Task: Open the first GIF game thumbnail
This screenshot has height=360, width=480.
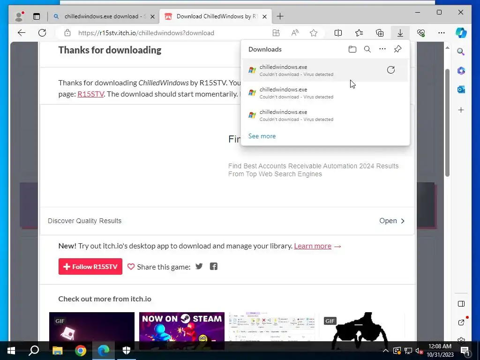Action: tap(92, 327)
